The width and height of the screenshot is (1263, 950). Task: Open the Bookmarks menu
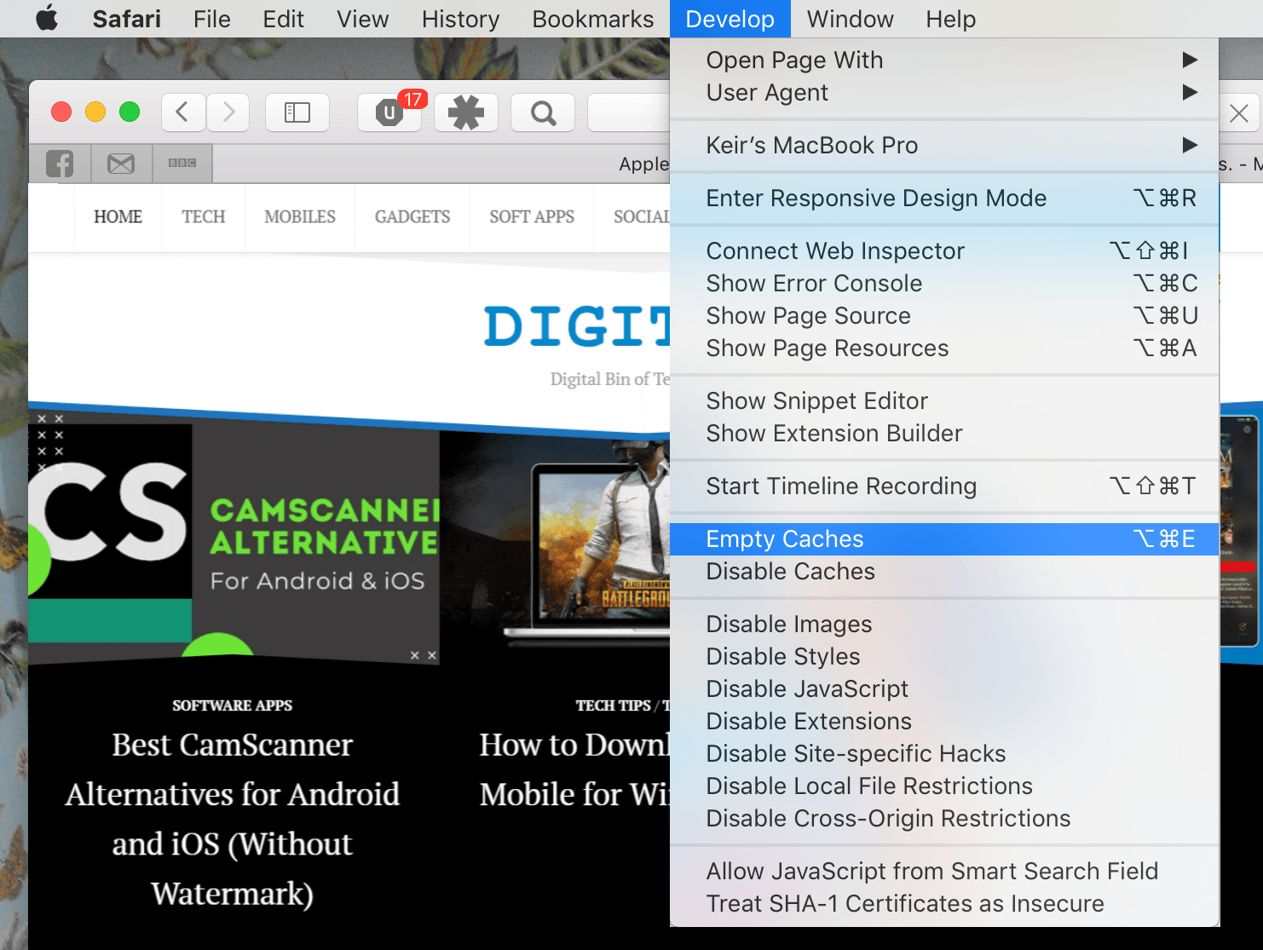tap(592, 19)
